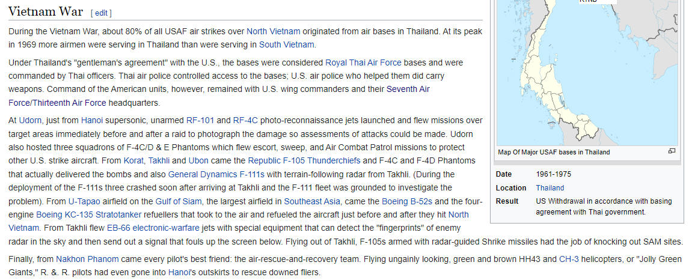Screen dimensions: 689x280
Task: Click Thailand in the infobox Location row
Action: tap(550, 188)
